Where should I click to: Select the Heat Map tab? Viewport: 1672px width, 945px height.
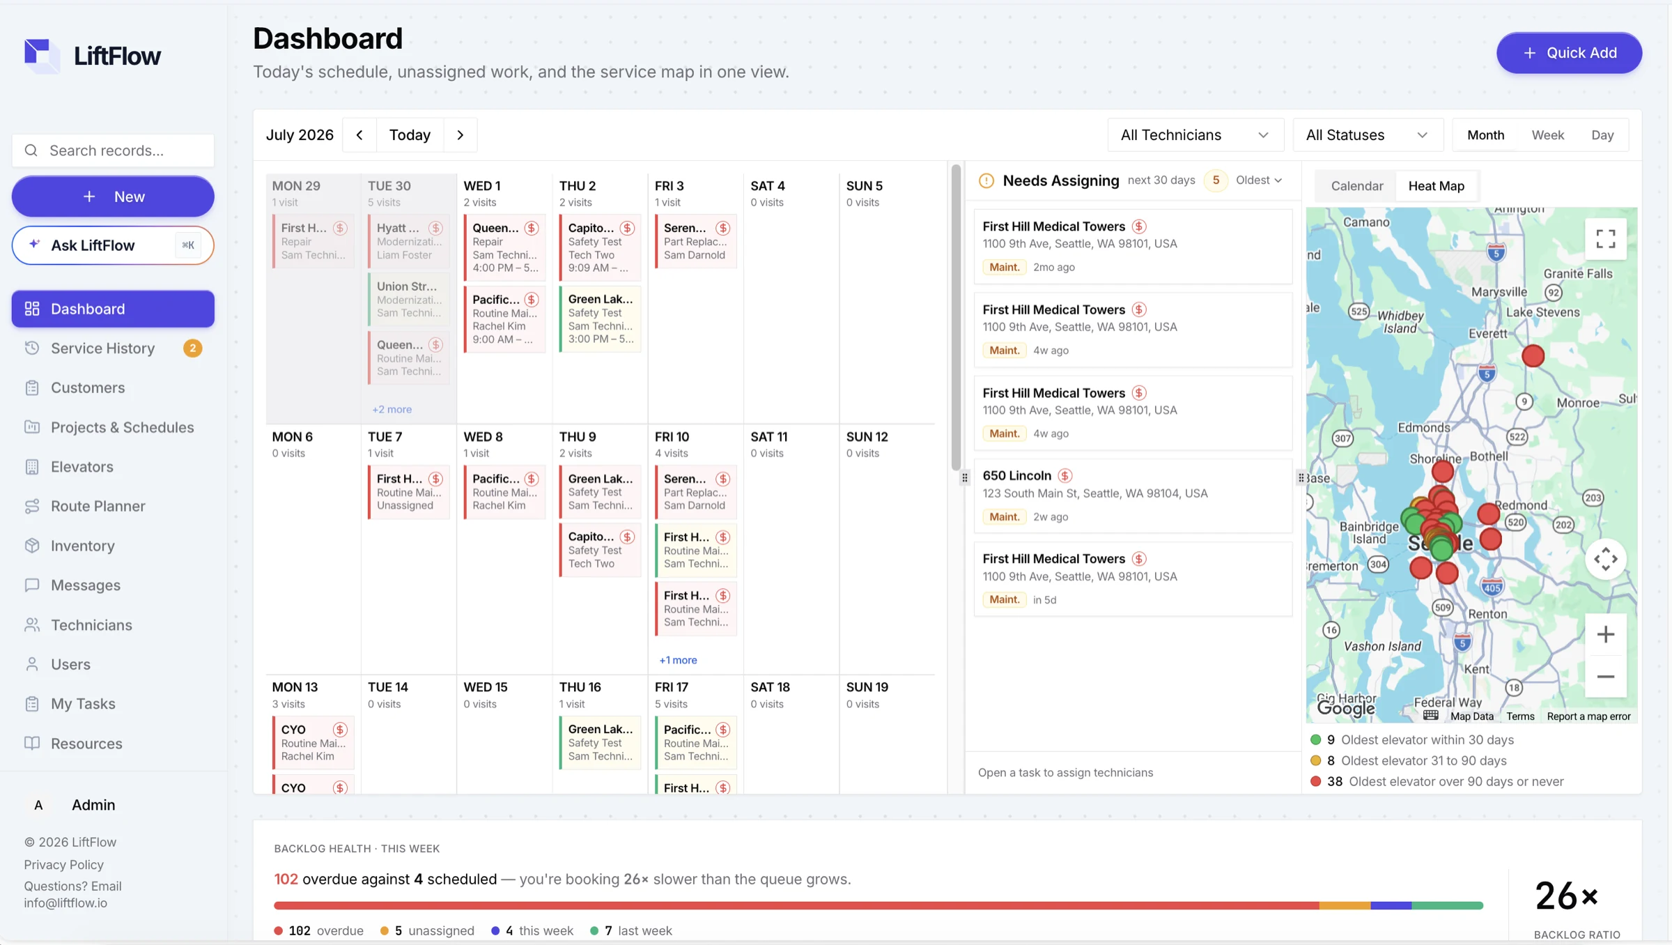click(1436, 186)
